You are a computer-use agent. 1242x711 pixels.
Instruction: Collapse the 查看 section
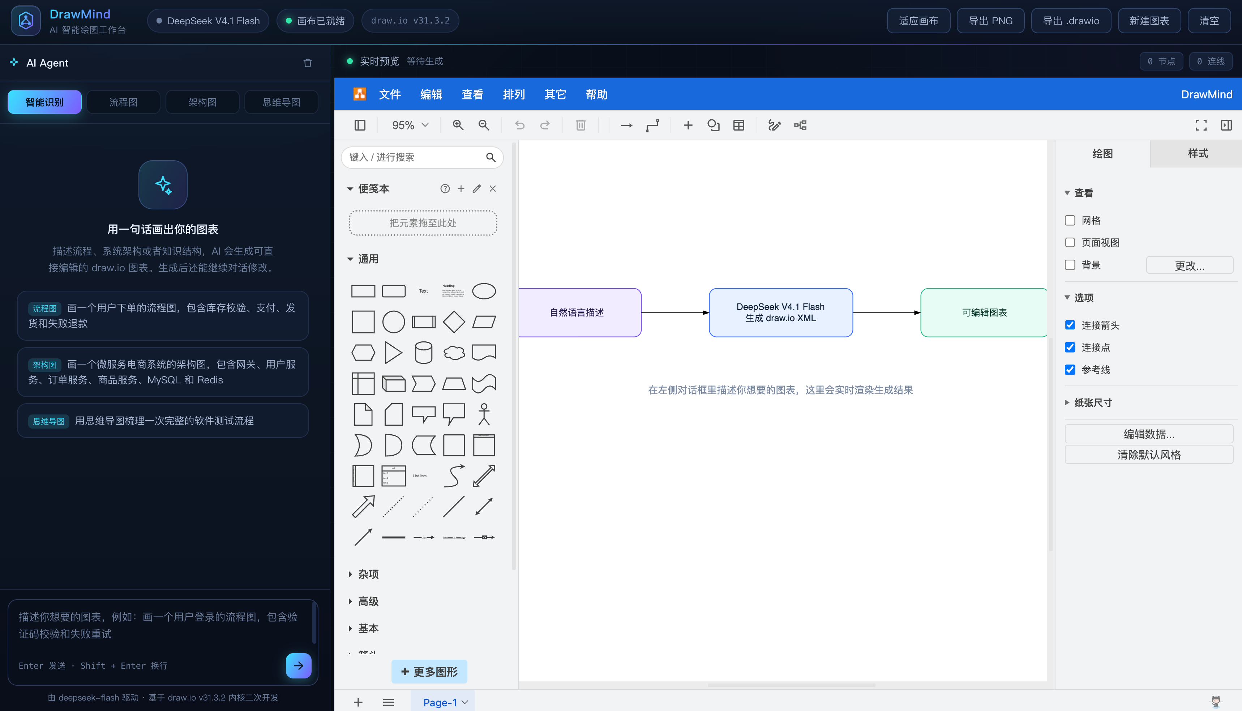(1067, 193)
